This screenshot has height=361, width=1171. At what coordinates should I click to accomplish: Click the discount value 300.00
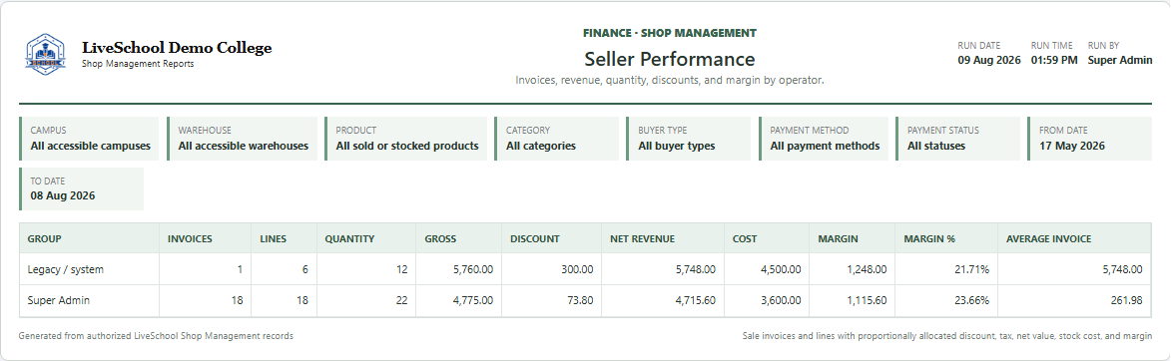(x=577, y=269)
